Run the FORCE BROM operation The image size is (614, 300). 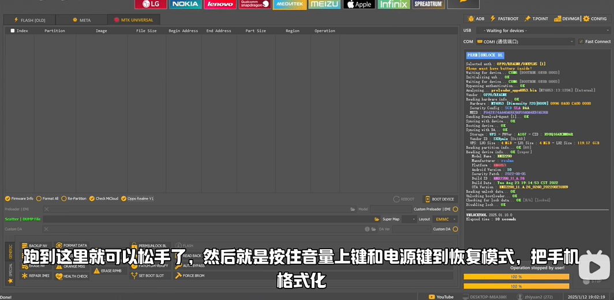coord(190,276)
